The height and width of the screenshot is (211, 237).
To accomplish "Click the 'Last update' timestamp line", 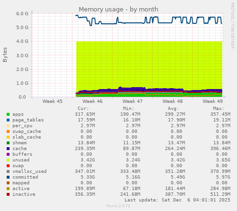I will (177, 200).
